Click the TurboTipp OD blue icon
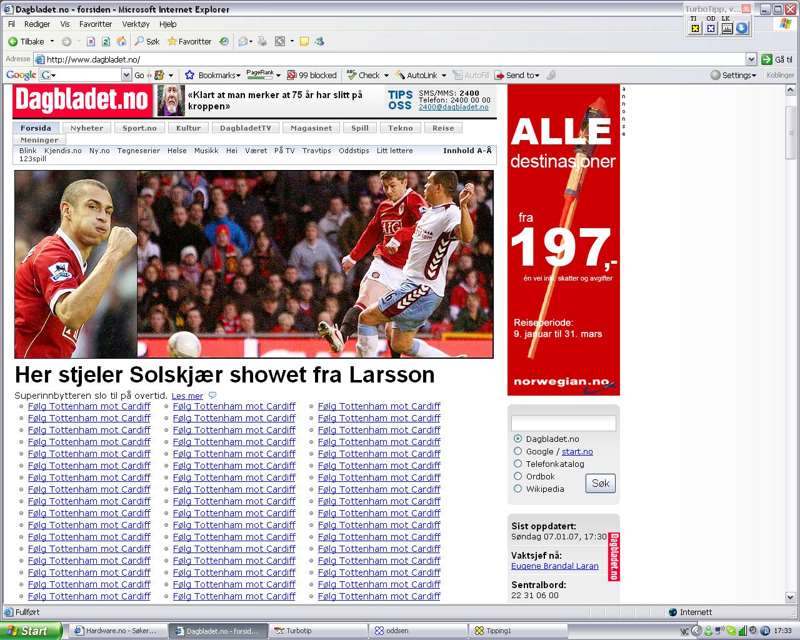 click(x=711, y=28)
